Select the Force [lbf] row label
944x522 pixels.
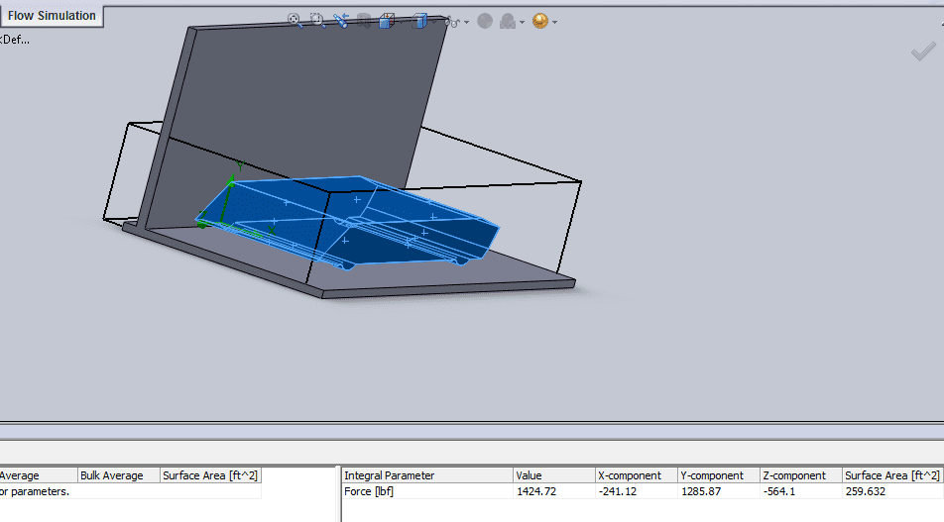click(x=369, y=491)
